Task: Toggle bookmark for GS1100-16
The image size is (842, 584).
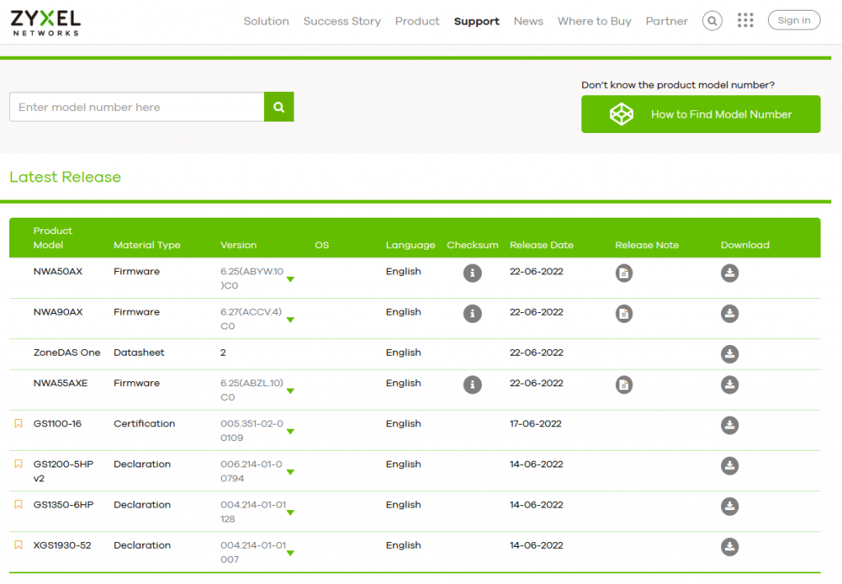Action: 18,424
